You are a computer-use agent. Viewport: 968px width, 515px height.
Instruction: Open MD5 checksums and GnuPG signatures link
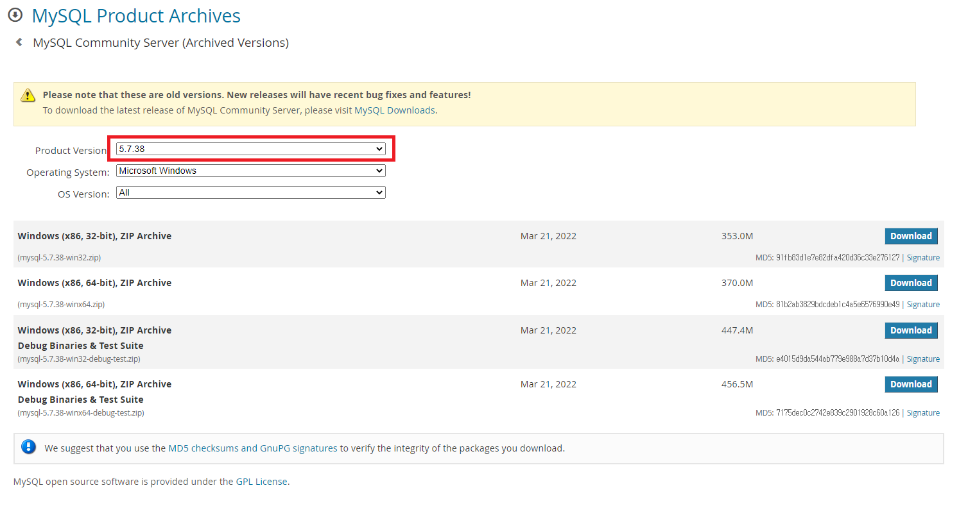pos(252,448)
